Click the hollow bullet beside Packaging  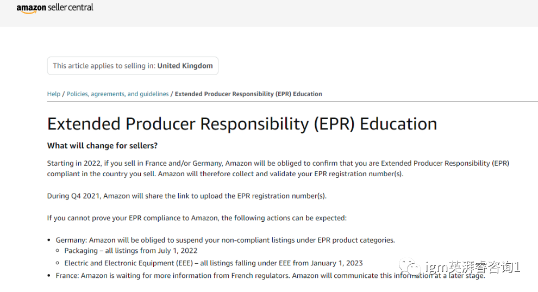pyautogui.click(x=59, y=251)
